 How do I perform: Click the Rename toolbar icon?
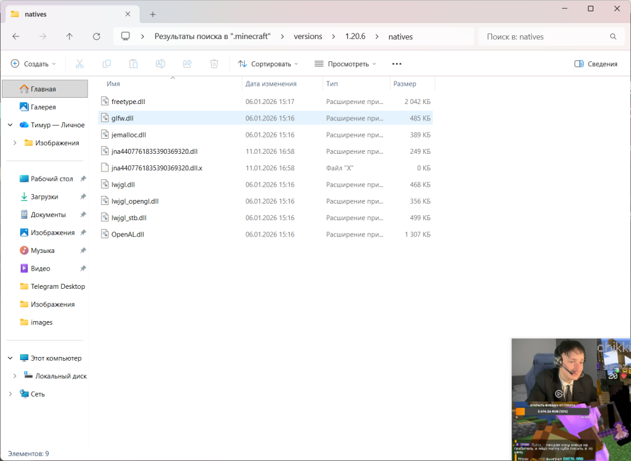click(160, 64)
